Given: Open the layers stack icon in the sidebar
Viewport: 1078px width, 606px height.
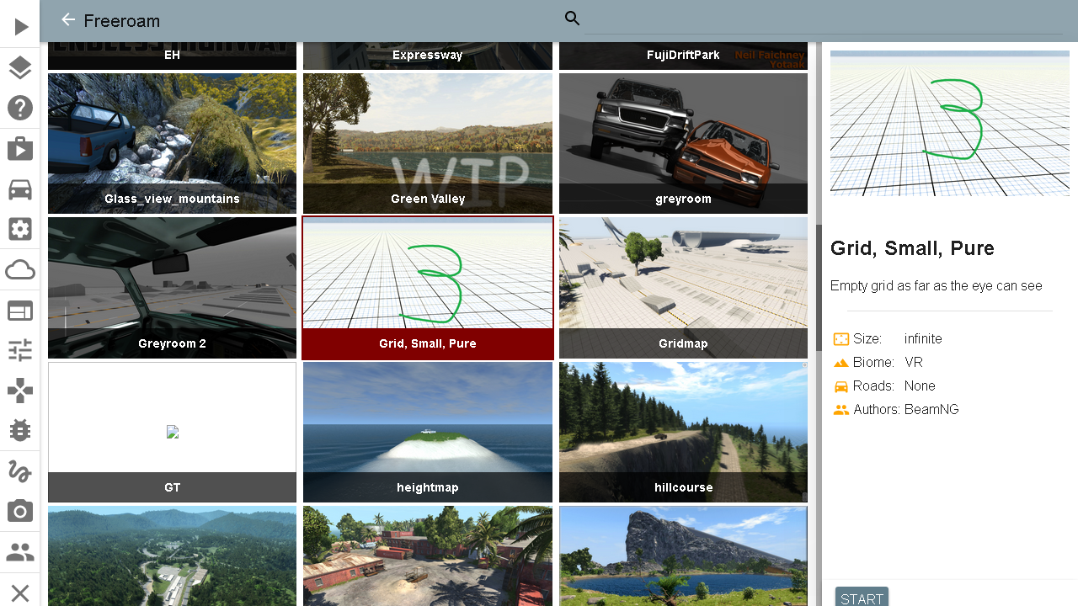Looking at the screenshot, I should (20, 68).
